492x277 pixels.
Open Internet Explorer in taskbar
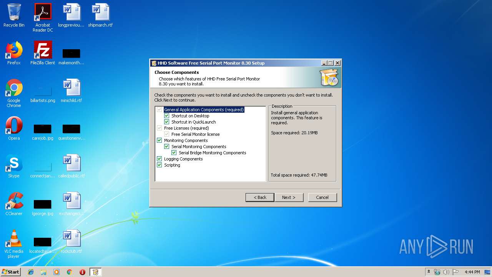(31, 272)
